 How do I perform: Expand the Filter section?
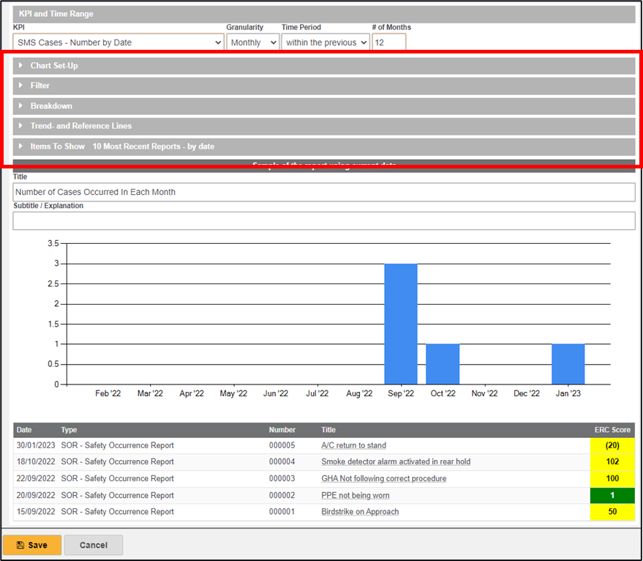pos(40,86)
